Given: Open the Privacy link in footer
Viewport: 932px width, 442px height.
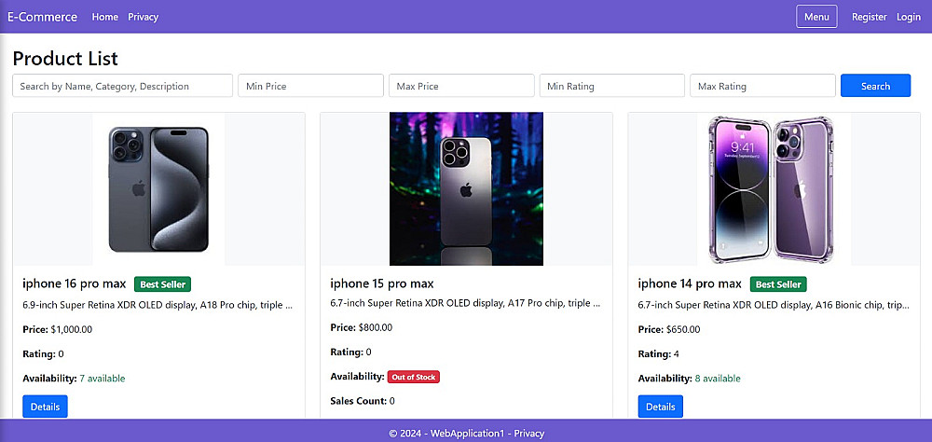Looking at the screenshot, I should coord(529,434).
